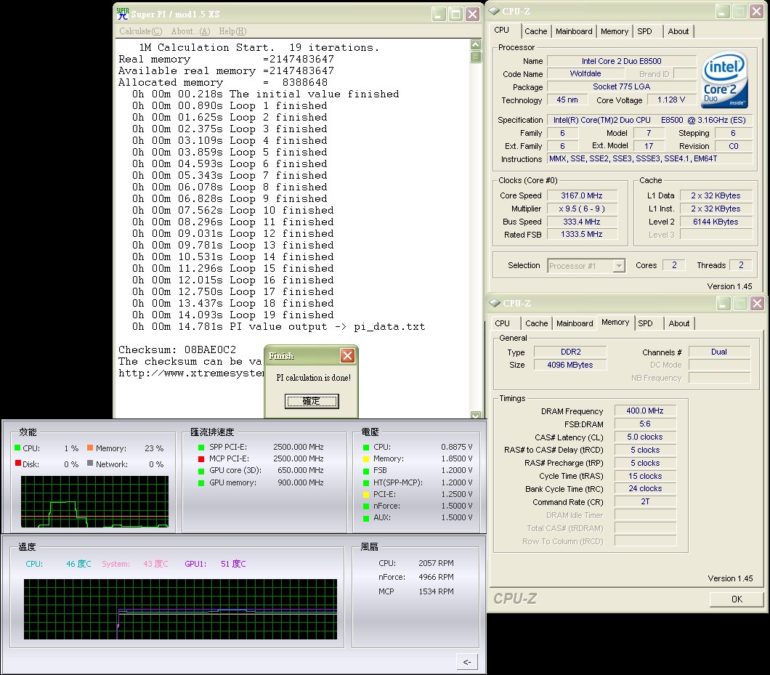Click the Code Name value Wolfdale

[585, 73]
